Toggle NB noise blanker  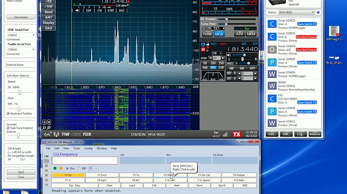point(231,68)
